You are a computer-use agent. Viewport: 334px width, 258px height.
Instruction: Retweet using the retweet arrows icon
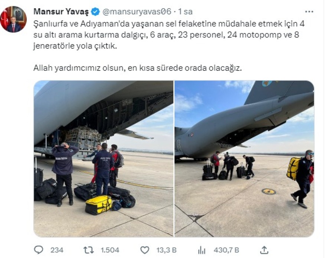point(88,250)
